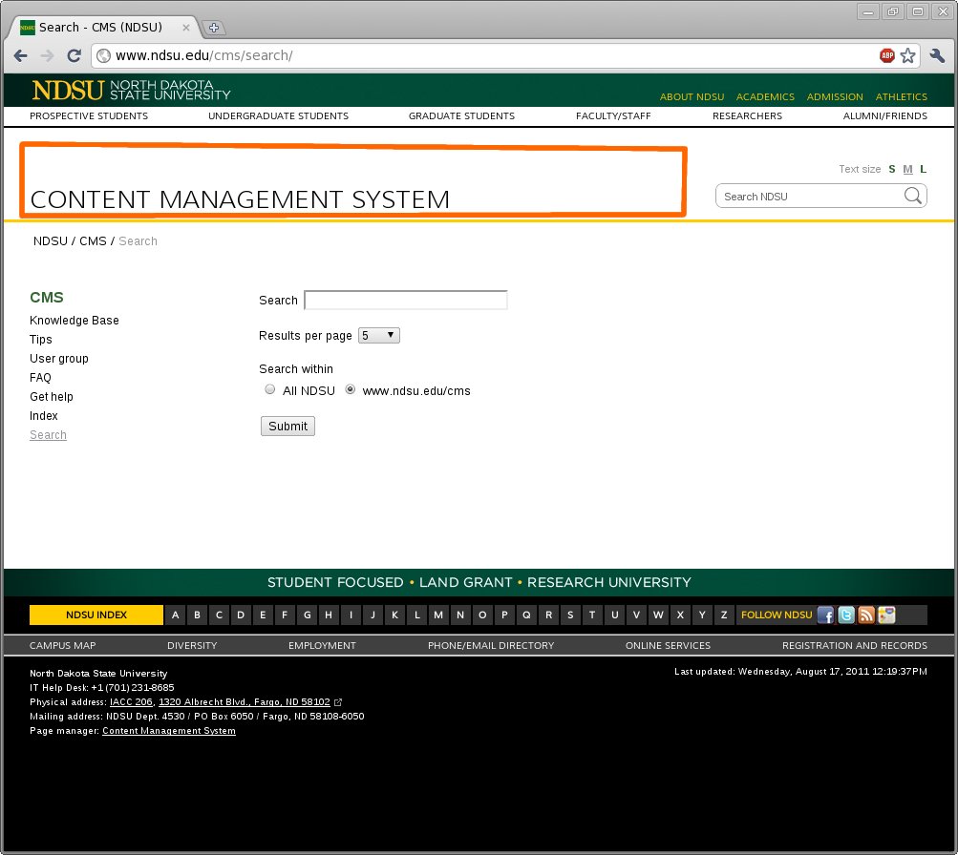958x855 pixels.
Task: Select the www.ndsu.edu/cms radio option
Action: point(351,389)
